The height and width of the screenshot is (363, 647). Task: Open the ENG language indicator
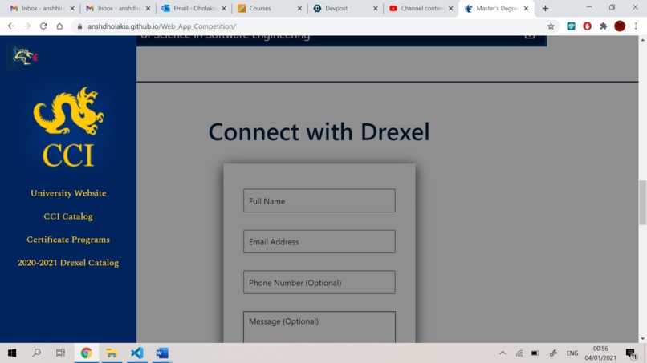pos(572,353)
